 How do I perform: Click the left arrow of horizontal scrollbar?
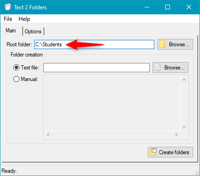(48, 134)
